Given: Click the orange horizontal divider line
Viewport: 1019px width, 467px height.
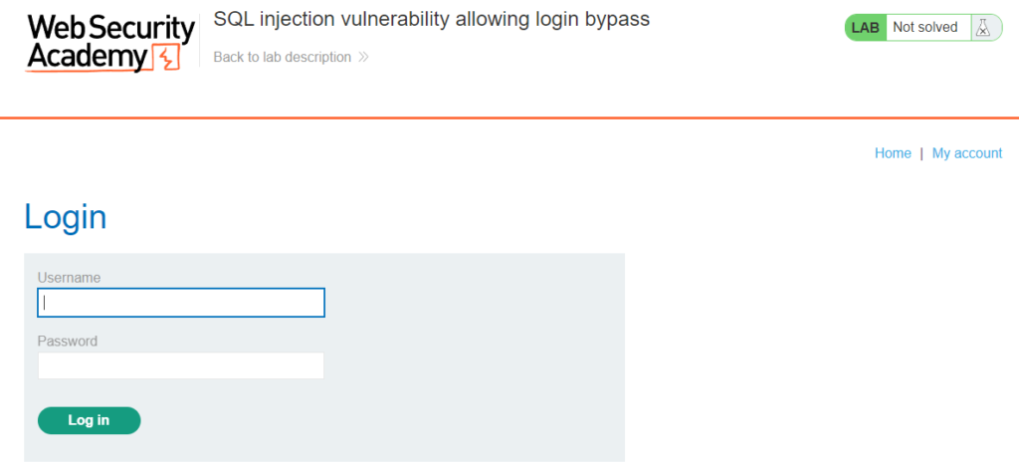Looking at the screenshot, I should point(509,117).
